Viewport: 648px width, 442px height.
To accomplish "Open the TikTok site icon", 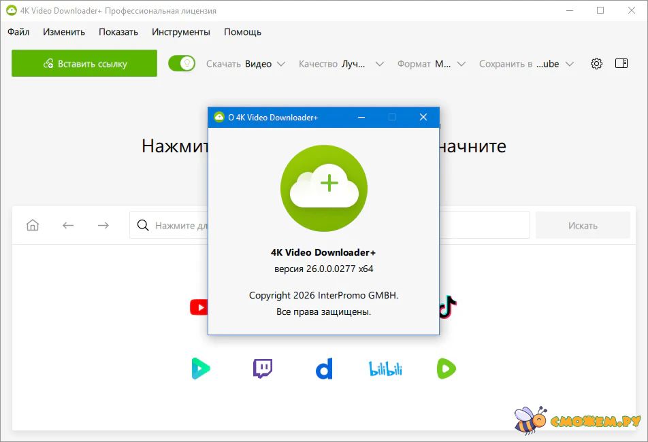I will 447,307.
